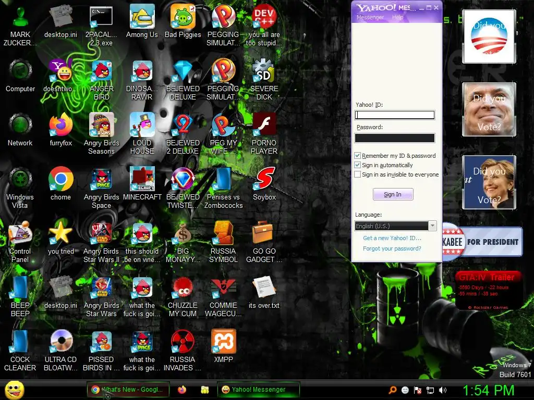
Task: Click the 1:54 PM taskbar clock
Action: 488,391
